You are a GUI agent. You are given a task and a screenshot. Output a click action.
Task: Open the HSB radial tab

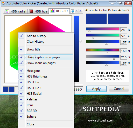[x=16, y=11]
